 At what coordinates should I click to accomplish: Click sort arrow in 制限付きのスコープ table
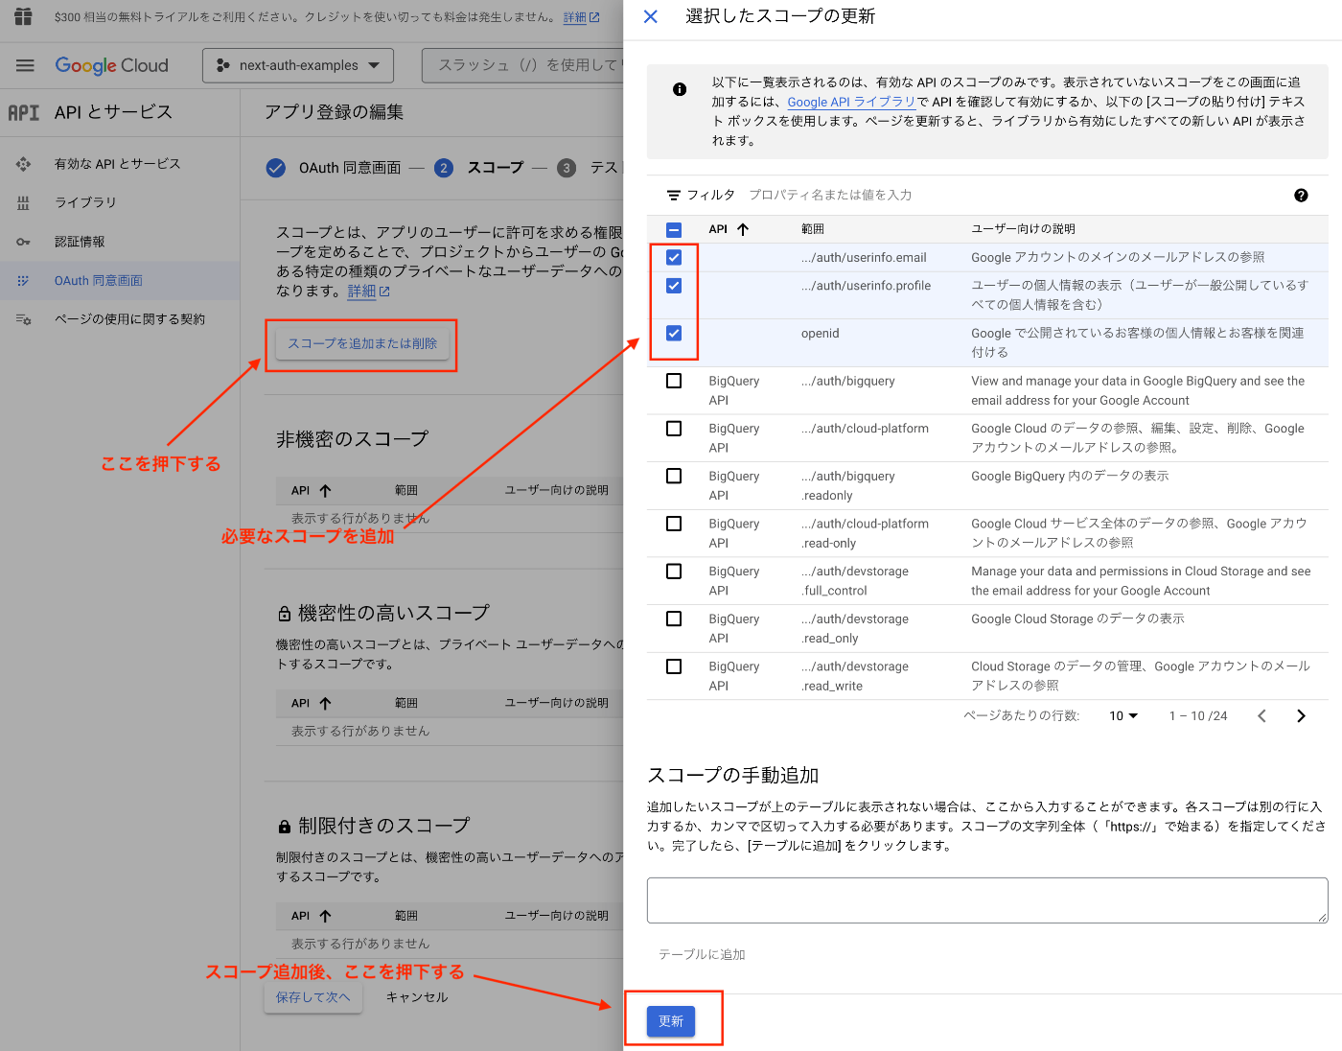pyautogui.click(x=325, y=916)
